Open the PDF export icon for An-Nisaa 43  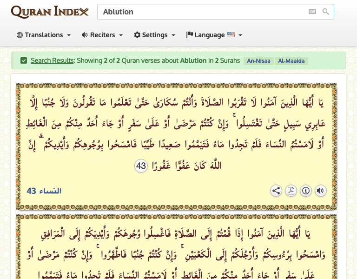[291, 191]
